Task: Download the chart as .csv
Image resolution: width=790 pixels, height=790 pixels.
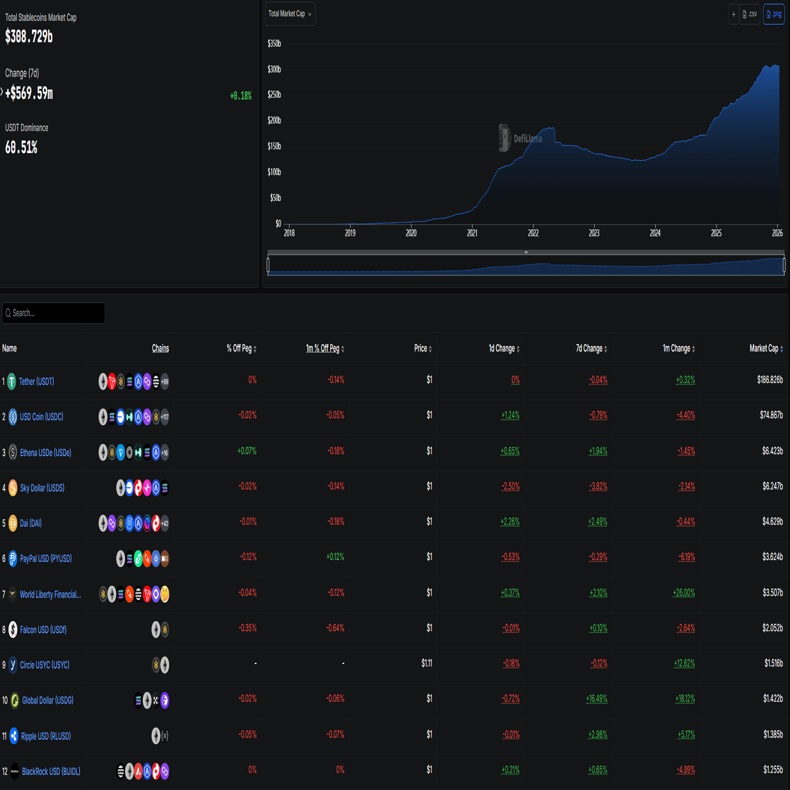Action: (x=750, y=14)
